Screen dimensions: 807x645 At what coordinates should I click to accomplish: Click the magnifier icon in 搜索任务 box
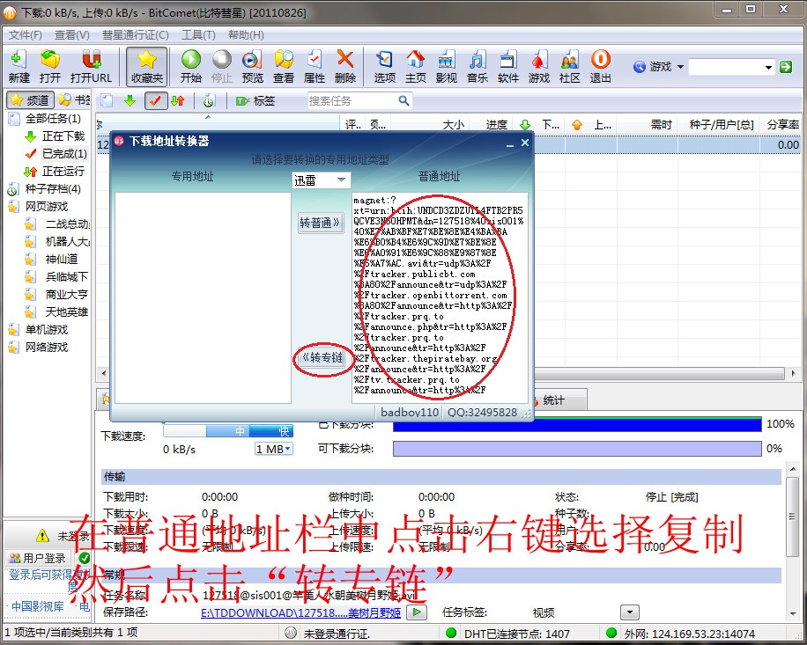[404, 100]
